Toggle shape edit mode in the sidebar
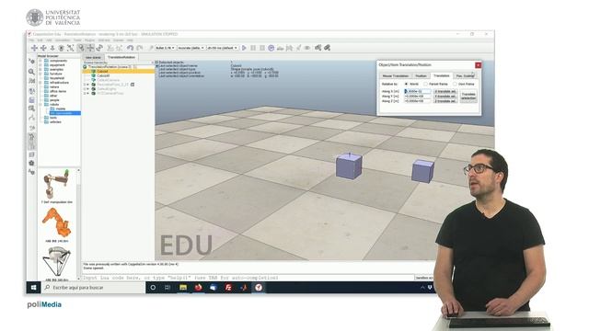This screenshot has width=589, height=331. click(x=31, y=108)
